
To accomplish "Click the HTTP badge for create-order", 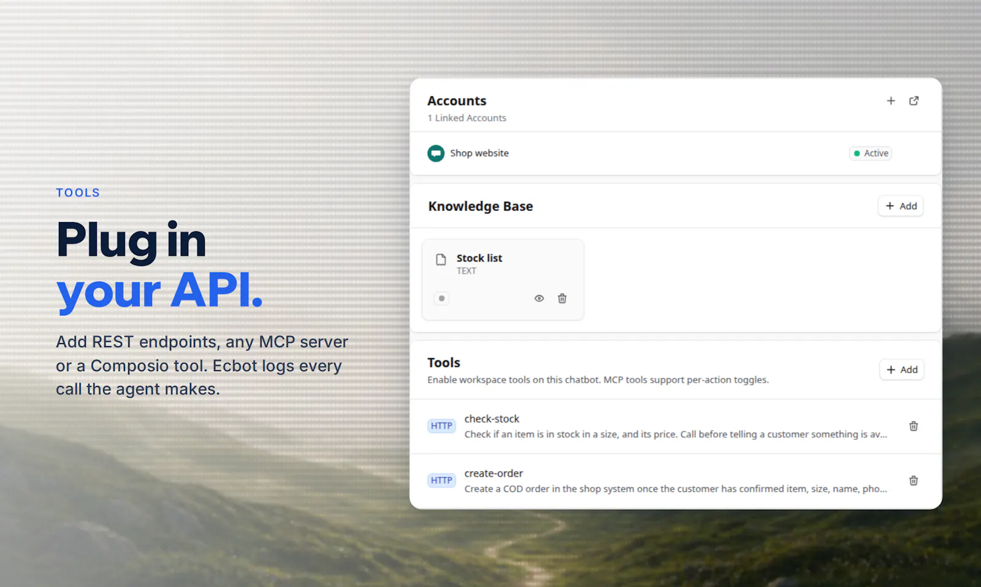I will (441, 480).
